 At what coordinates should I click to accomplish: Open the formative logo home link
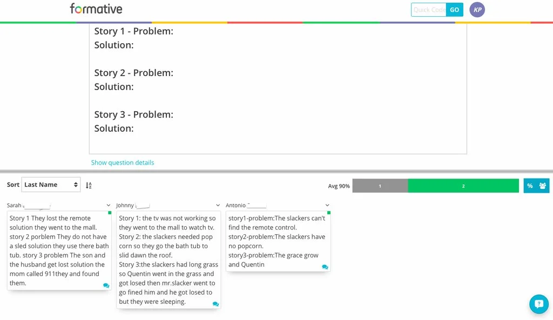(96, 9)
